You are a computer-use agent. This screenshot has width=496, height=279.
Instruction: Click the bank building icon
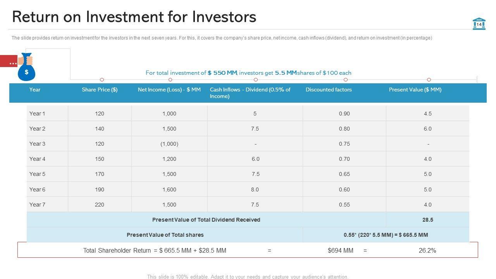tap(479, 24)
